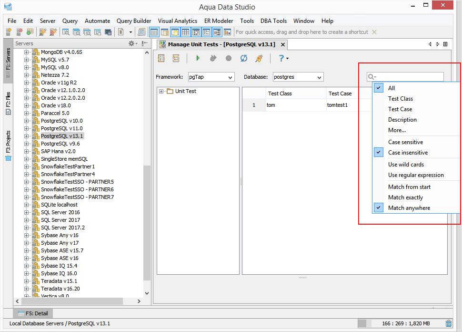
Task: Check the Use regular expression option
Action: (416, 175)
